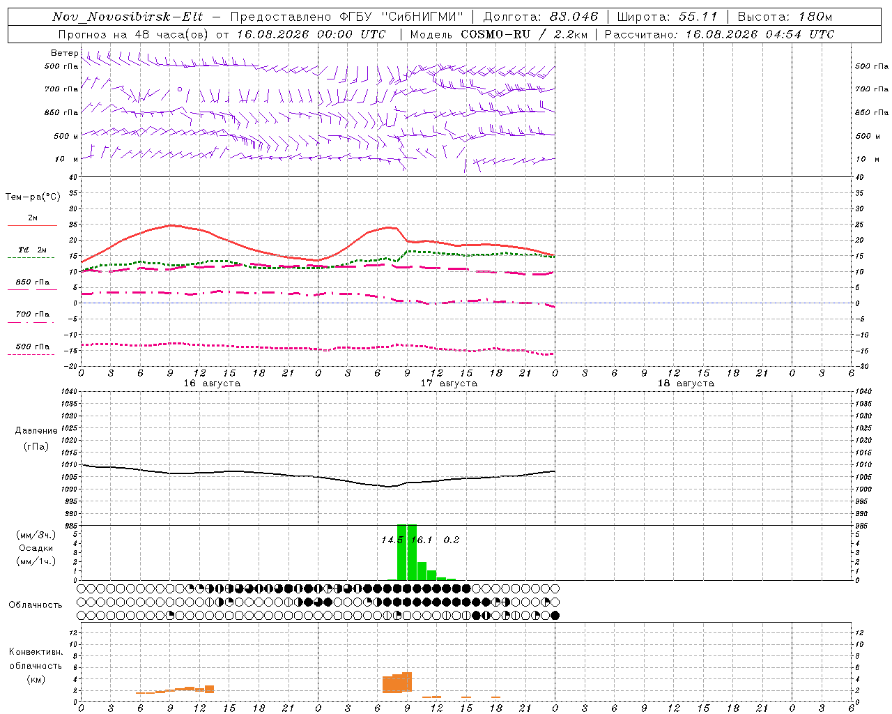Click the 16 августа date label
This screenshot has height=714, width=892.
[212, 383]
